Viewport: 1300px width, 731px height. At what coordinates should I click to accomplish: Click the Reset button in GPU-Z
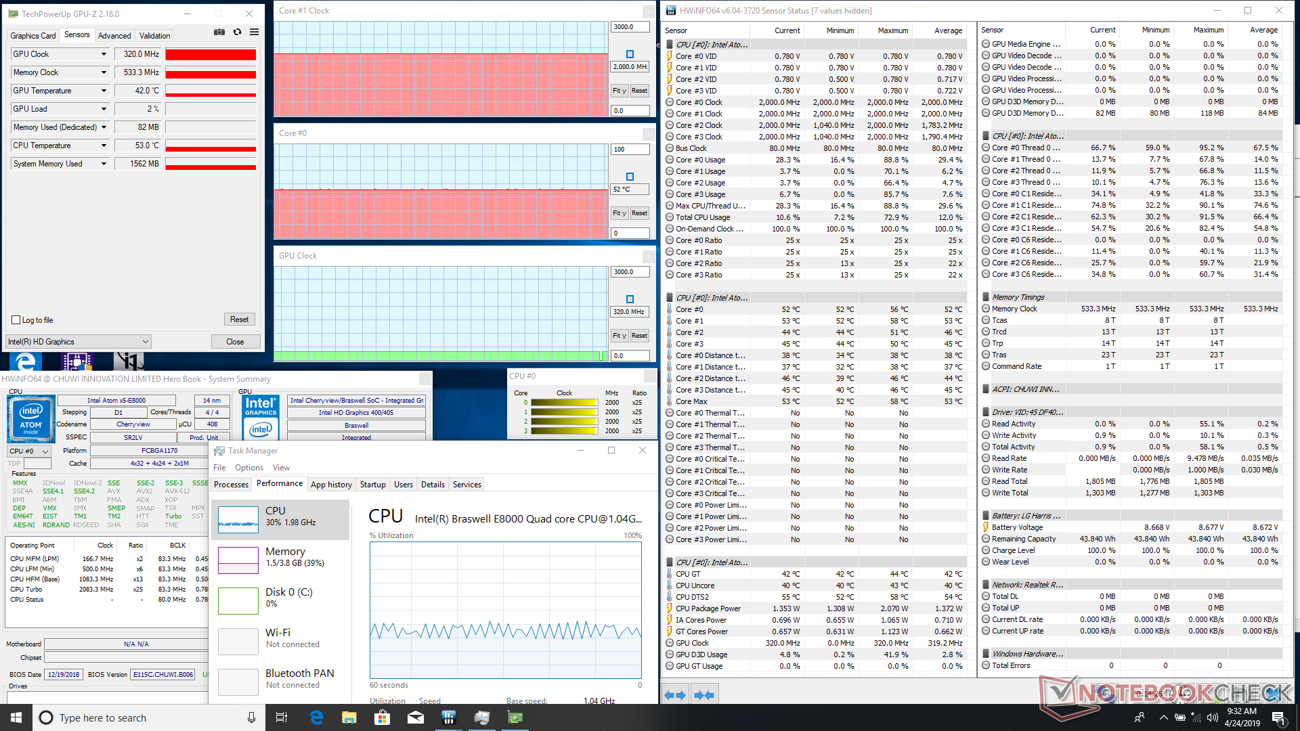coord(239,319)
